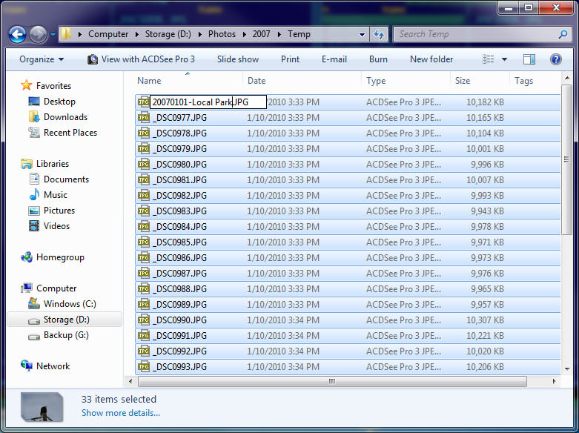Click the JPG icon of _DSC0989.JPG
The image size is (579, 433).
tap(143, 305)
